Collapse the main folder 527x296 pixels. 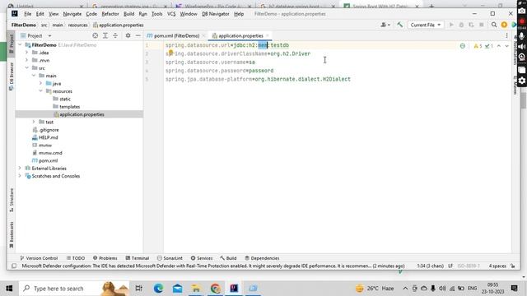(x=34, y=76)
